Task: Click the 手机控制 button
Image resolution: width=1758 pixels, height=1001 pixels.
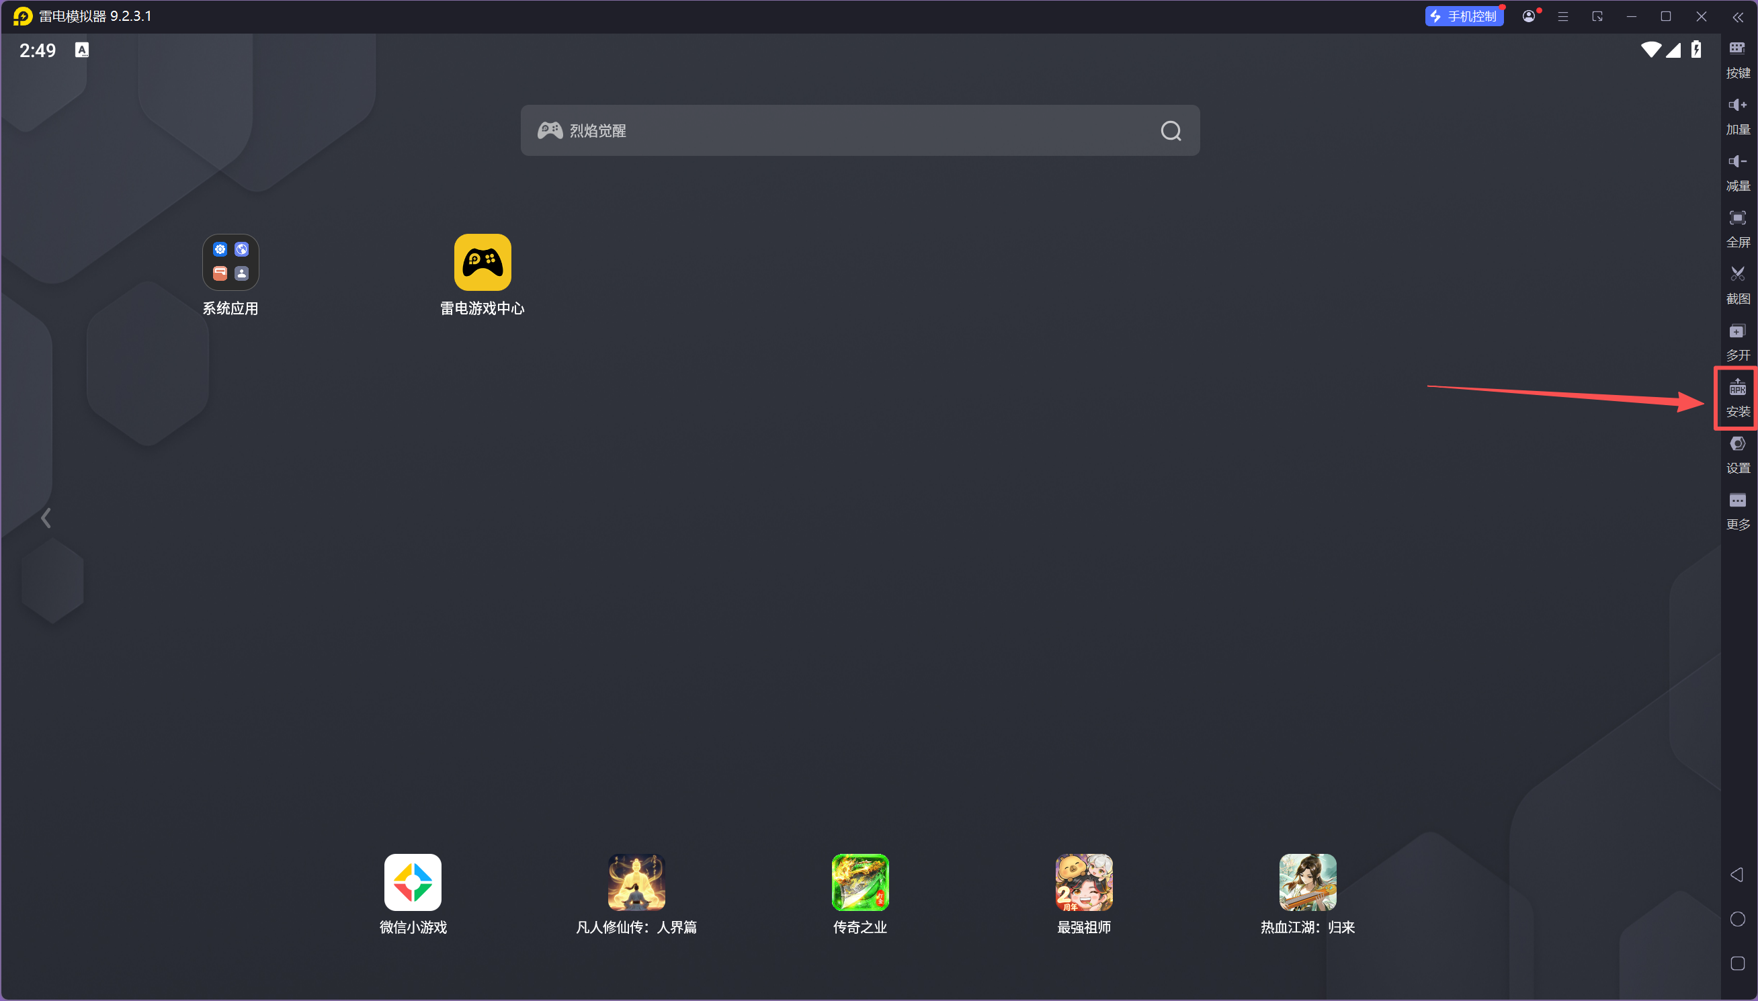Action: tap(1464, 17)
